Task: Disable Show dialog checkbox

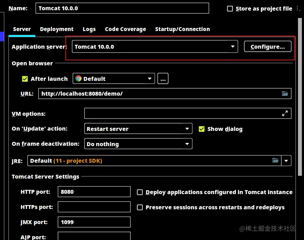Action: (x=201, y=129)
